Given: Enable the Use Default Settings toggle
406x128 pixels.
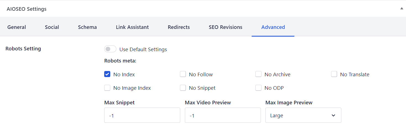Looking at the screenshot, I should 110,49.
